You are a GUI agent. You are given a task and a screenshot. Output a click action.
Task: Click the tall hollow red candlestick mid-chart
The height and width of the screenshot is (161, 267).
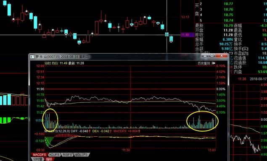[x=97, y=28]
